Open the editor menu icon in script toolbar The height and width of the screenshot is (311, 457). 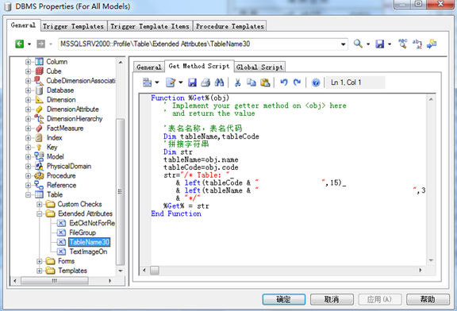pyautogui.click(x=148, y=83)
